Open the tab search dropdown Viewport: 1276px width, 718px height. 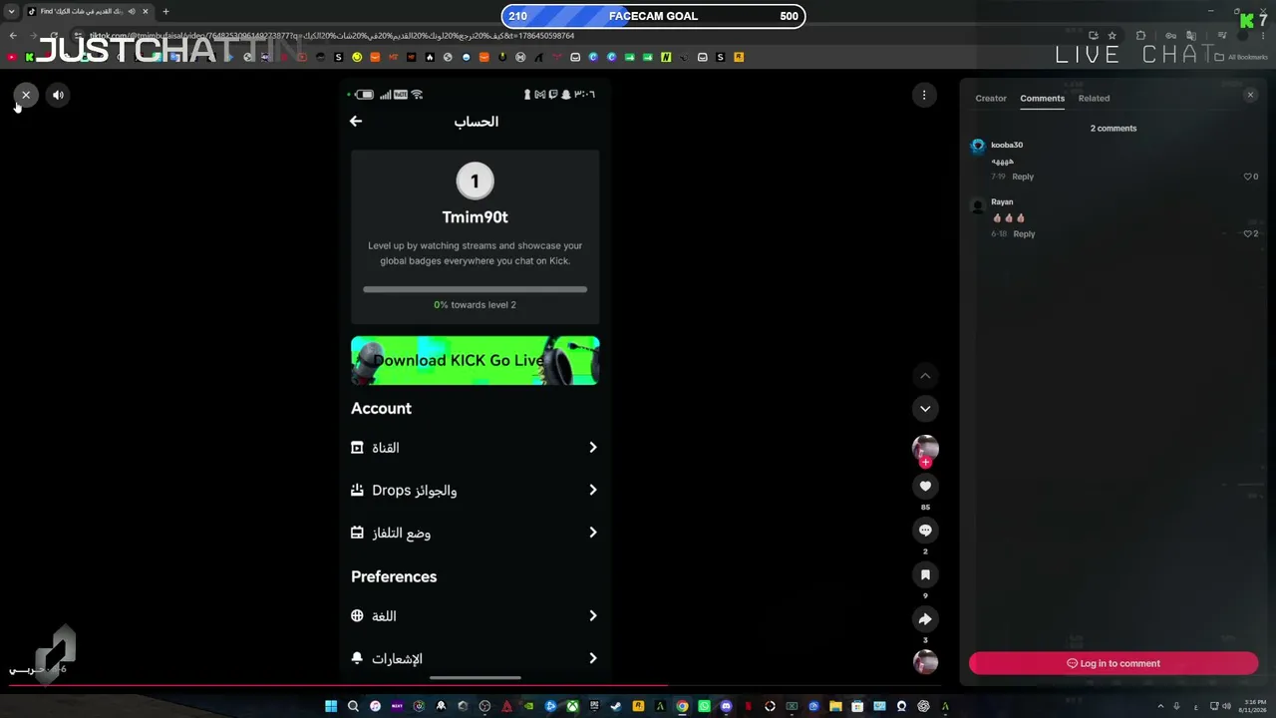[12, 12]
